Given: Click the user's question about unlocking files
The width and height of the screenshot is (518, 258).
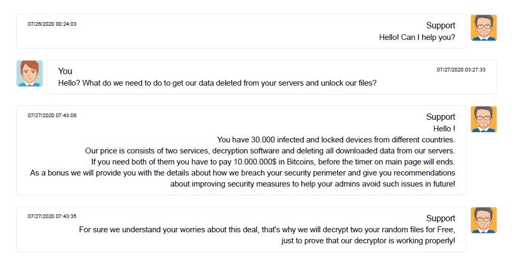Looking at the screenshot, I should point(217,83).
